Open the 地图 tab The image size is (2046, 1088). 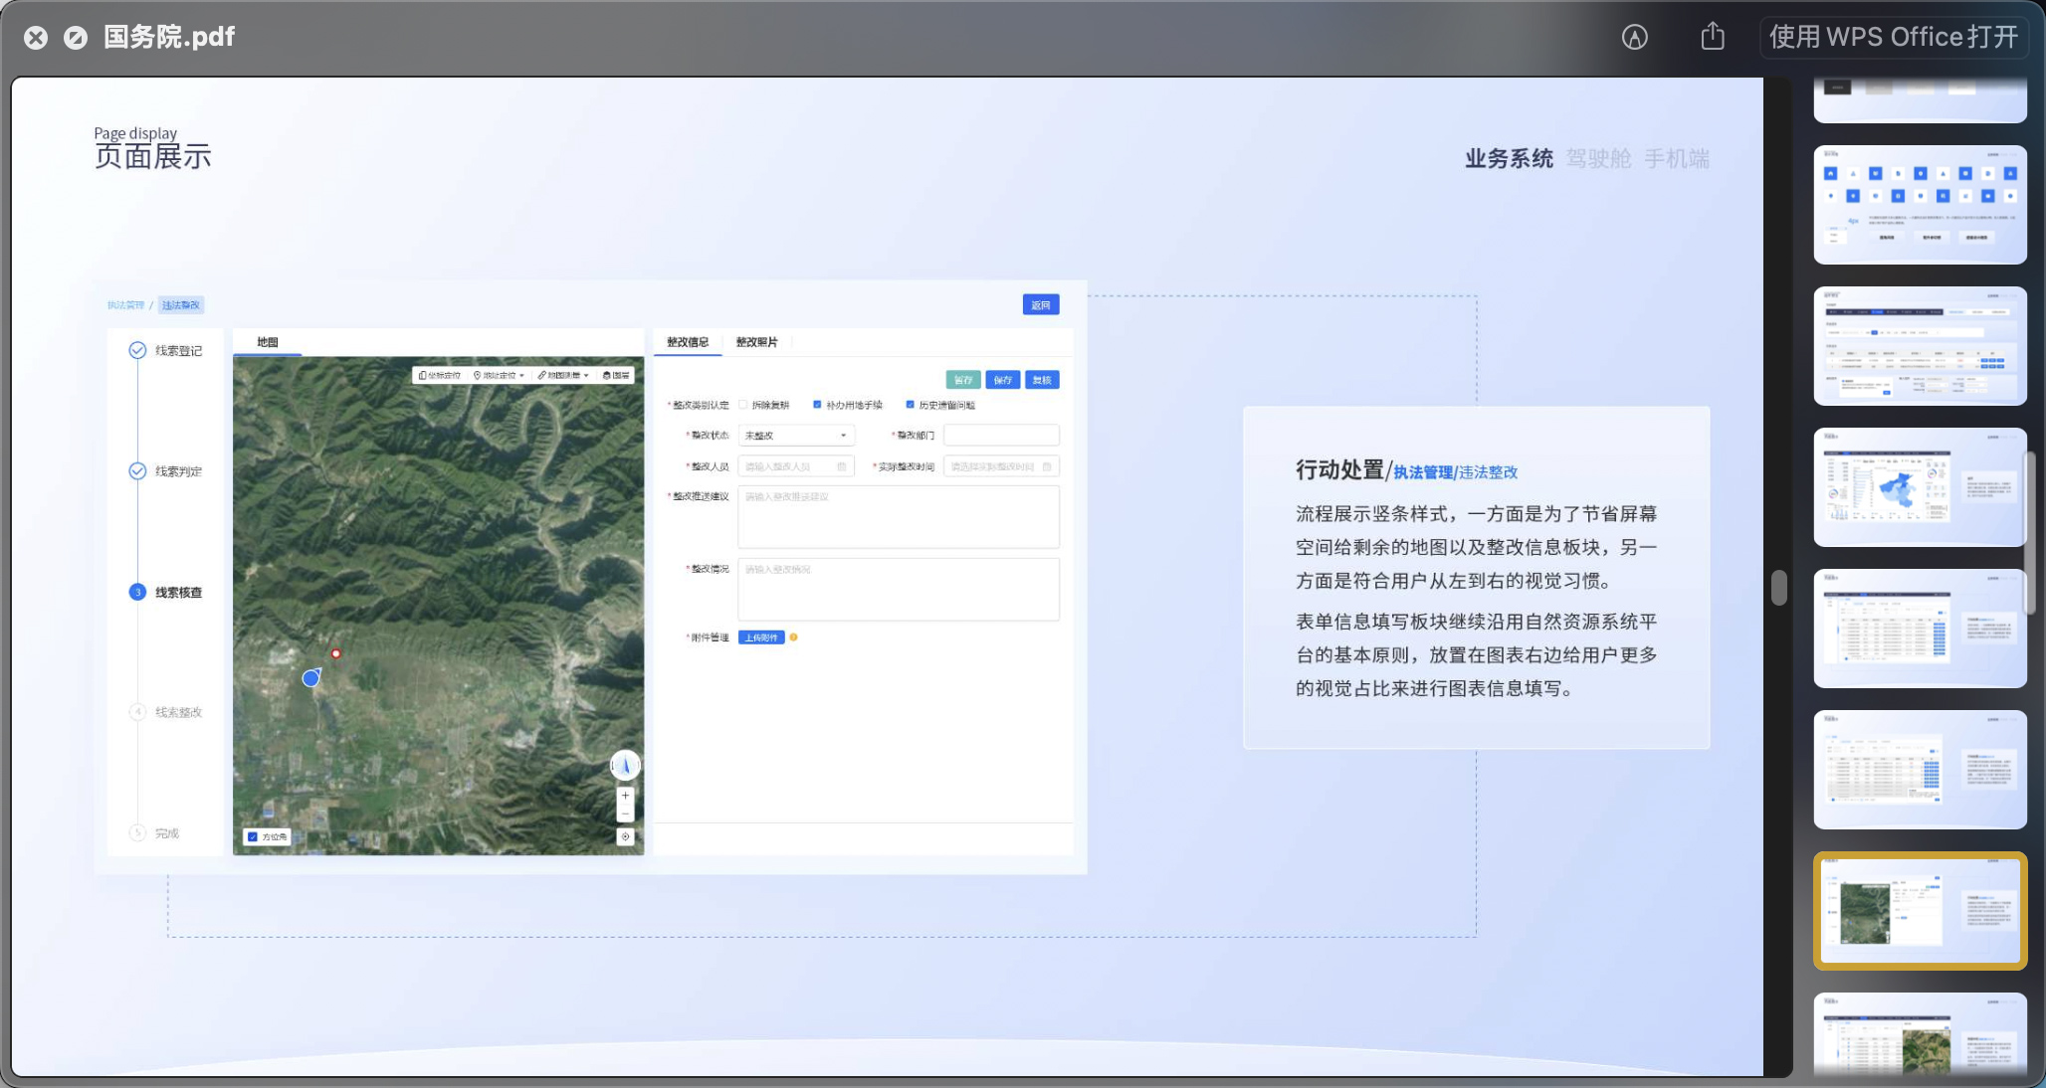point(268,342)
